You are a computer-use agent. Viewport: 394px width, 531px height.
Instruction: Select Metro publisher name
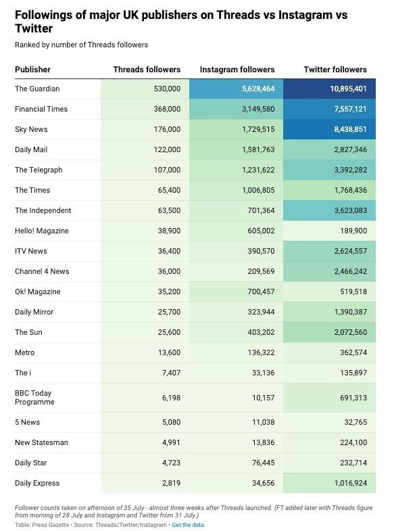pyautogui.click(x=25, y=353)
